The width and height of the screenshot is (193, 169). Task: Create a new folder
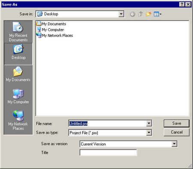coord(148,14)
